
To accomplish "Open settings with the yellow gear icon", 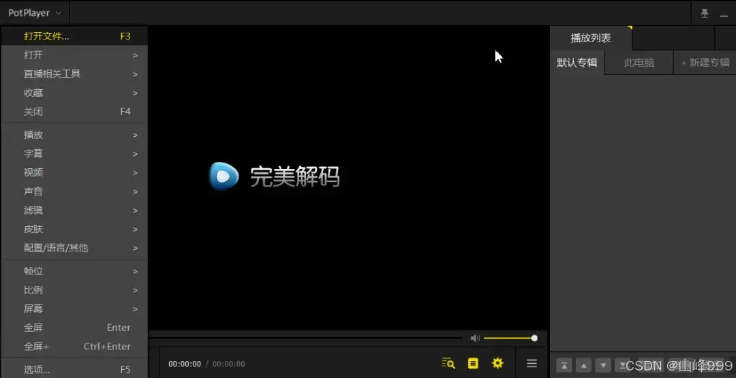I will click(497, 363).
